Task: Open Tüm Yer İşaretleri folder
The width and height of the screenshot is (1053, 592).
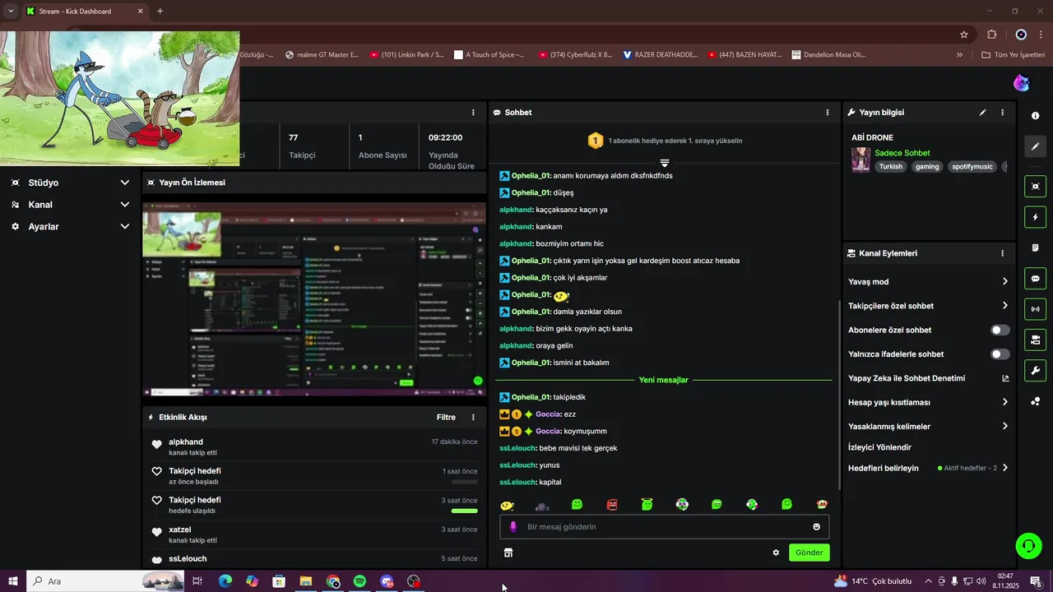Action: 1014,55
